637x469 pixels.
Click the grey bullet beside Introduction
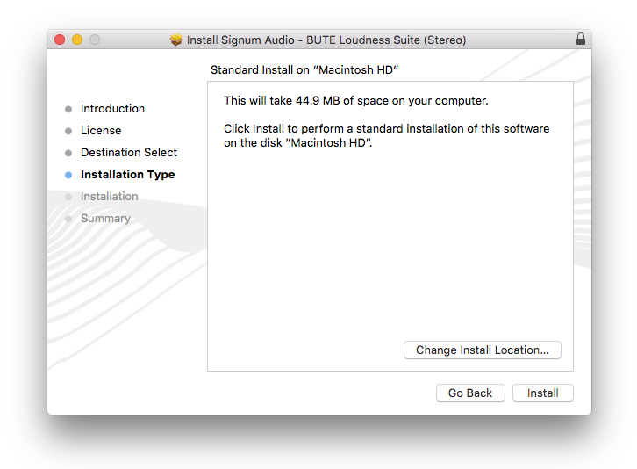pos(68,109)
